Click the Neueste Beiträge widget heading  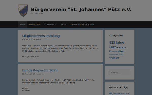(118, 87)
